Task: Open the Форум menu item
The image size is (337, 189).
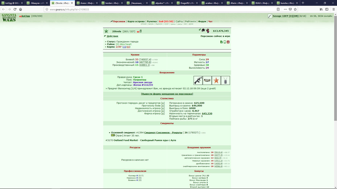Action: point(202,21)
